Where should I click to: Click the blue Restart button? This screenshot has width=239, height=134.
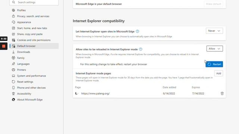214,64
